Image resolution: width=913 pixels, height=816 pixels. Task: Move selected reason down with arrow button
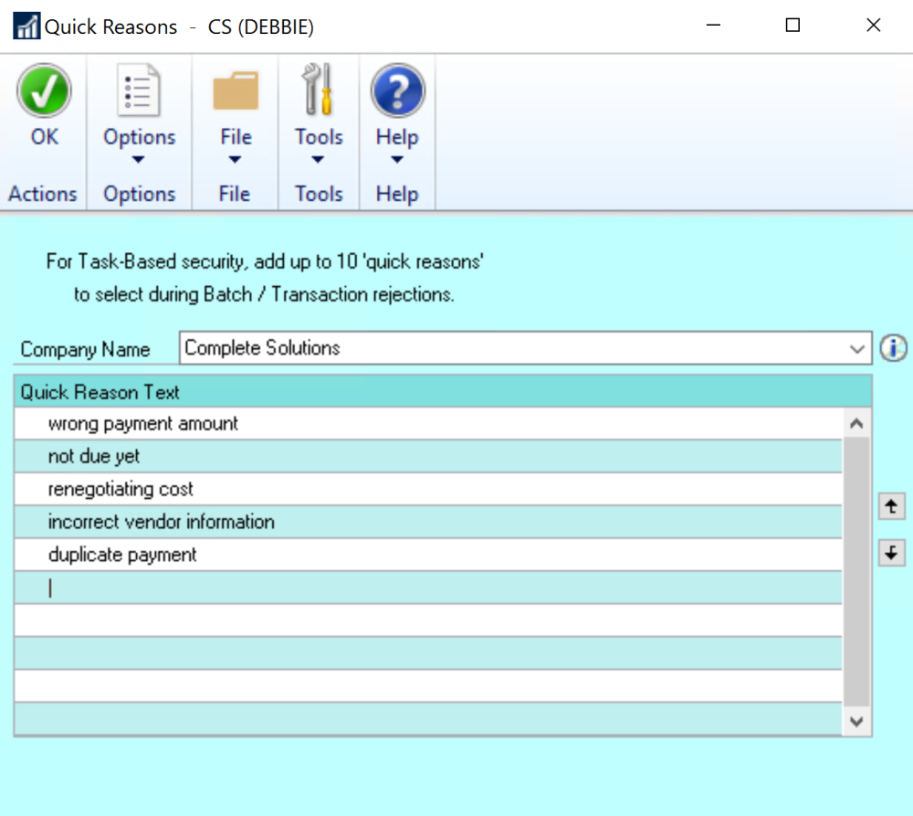[891, 553]
